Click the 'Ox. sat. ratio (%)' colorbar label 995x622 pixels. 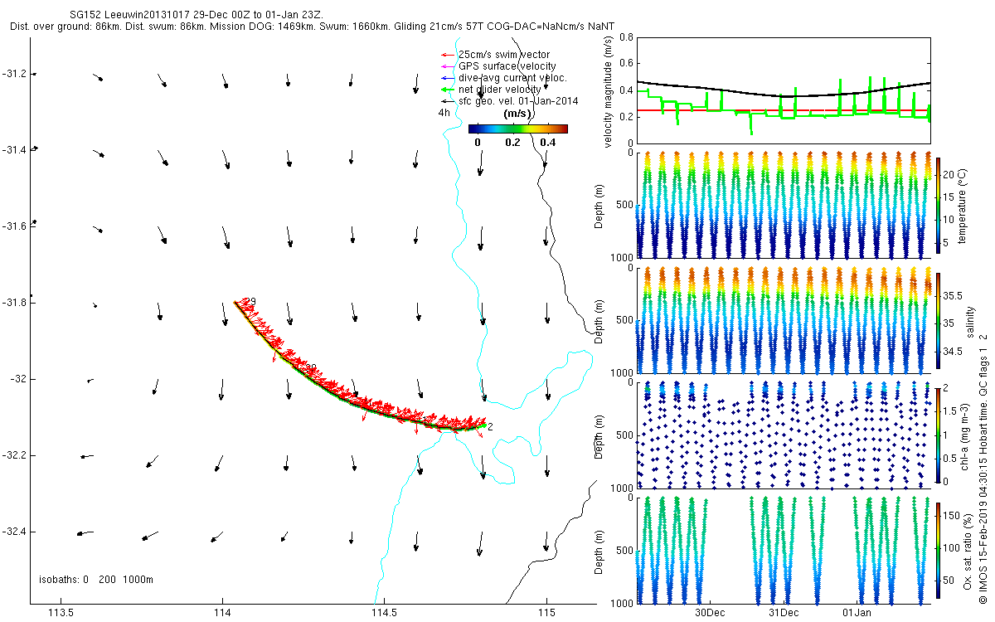(x=968, y=552)
